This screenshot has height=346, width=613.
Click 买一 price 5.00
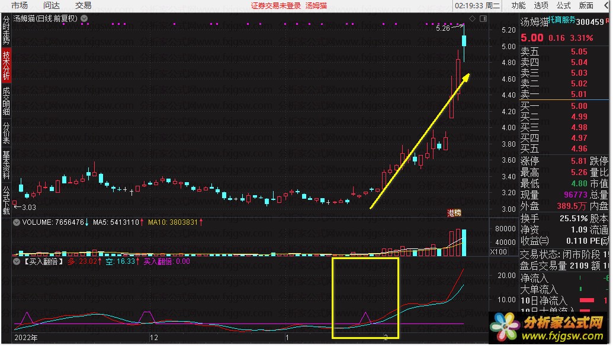pos(579,106)
